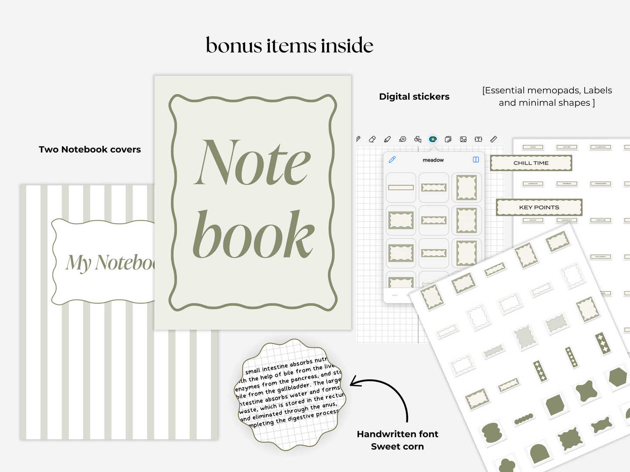Select the Shapes tool

coord(418,139)
